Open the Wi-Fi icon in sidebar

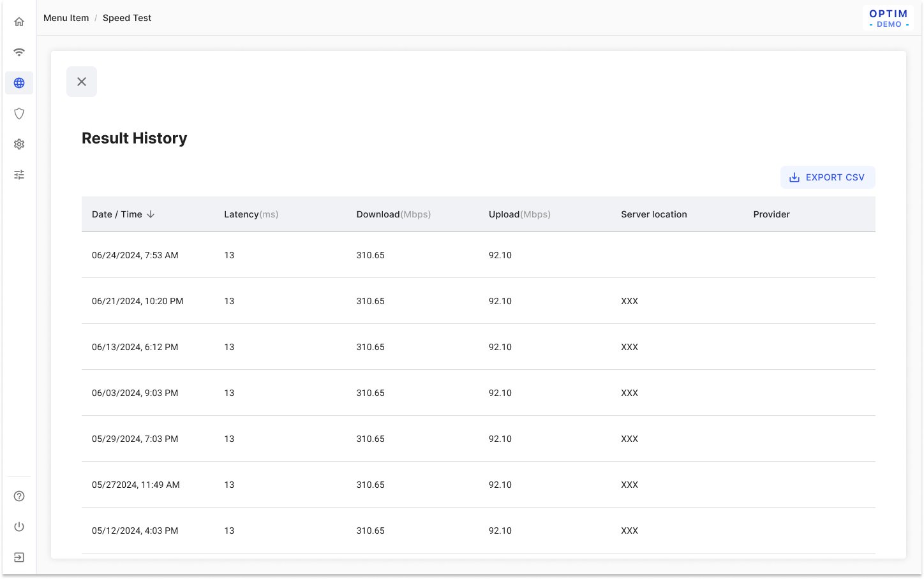point(19,52)
